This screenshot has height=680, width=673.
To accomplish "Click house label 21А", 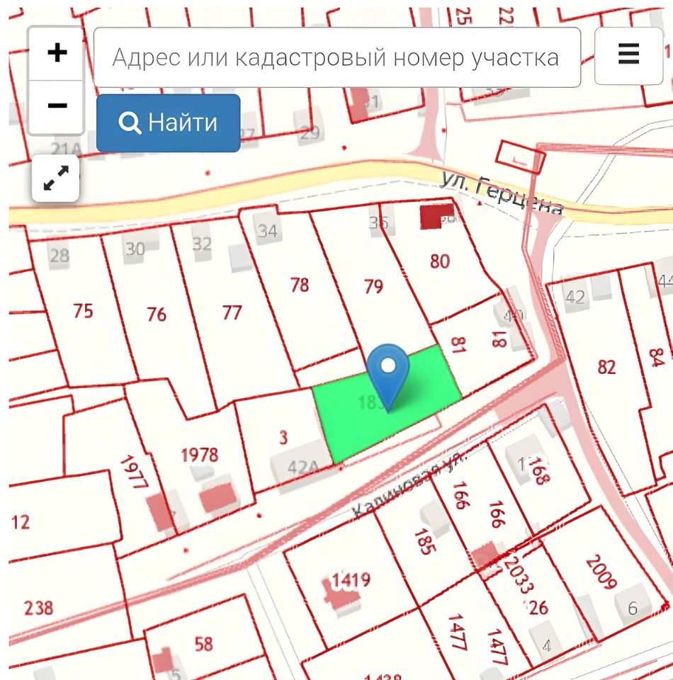I will [66, 149].
